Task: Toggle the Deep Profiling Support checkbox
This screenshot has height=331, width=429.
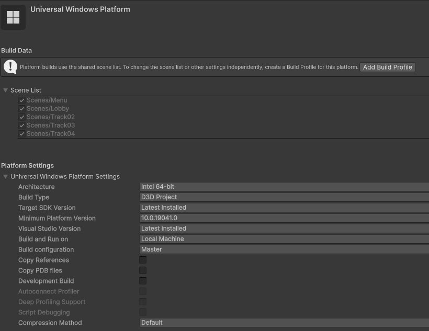Action: (x=143, y=302)
